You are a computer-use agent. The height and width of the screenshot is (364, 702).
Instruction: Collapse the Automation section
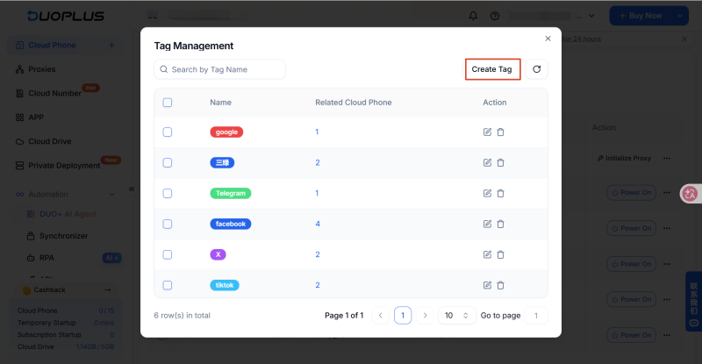[112, 195]
